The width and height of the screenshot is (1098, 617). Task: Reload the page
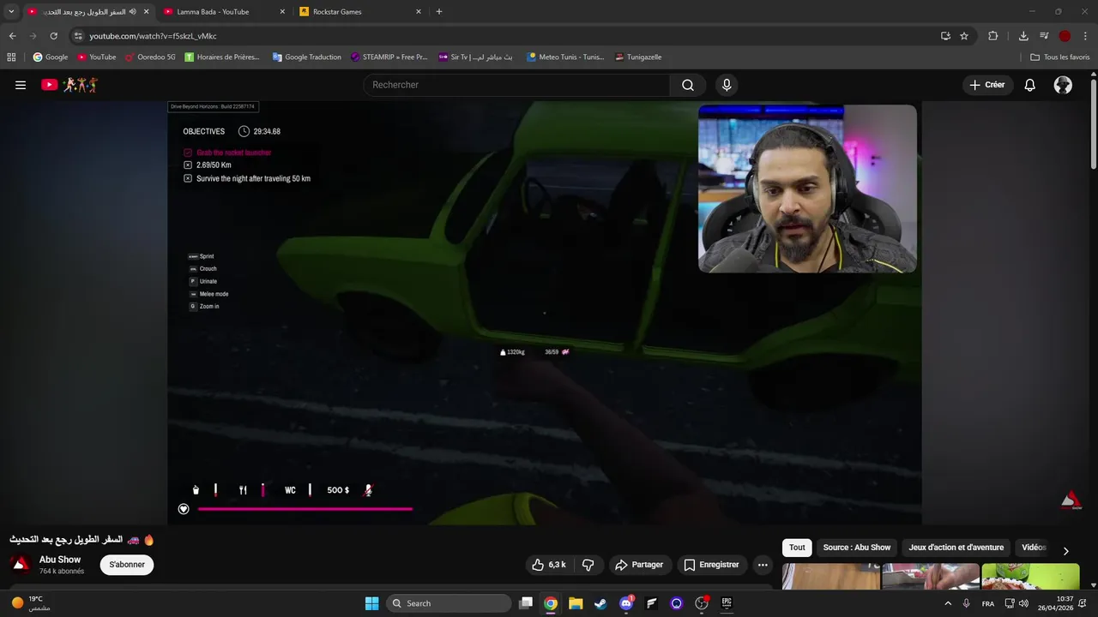click(53, 36)
